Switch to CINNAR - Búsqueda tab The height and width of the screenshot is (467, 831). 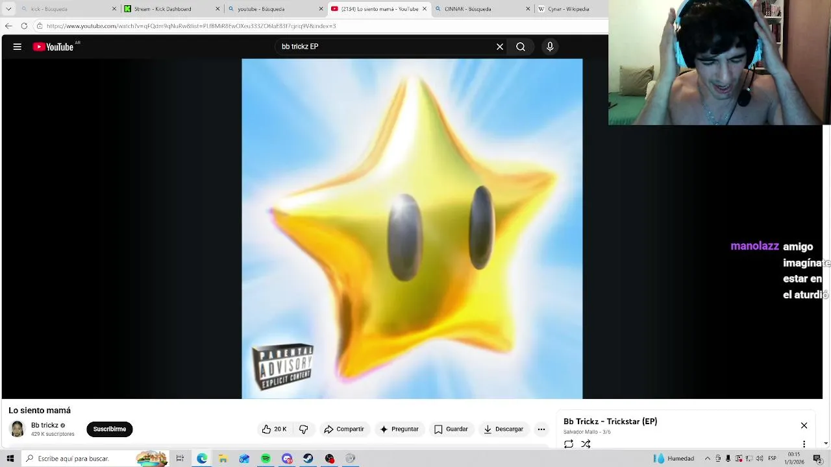point(482,9)
